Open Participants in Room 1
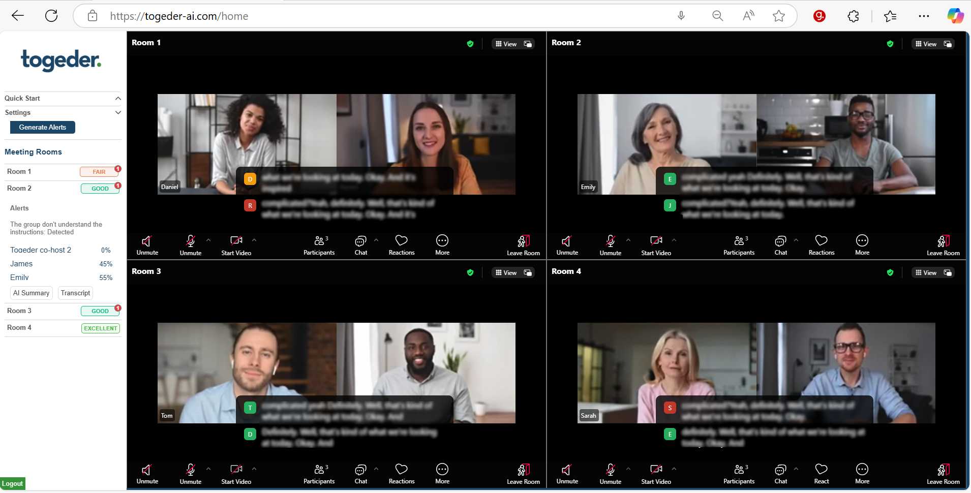 [319, 245]
